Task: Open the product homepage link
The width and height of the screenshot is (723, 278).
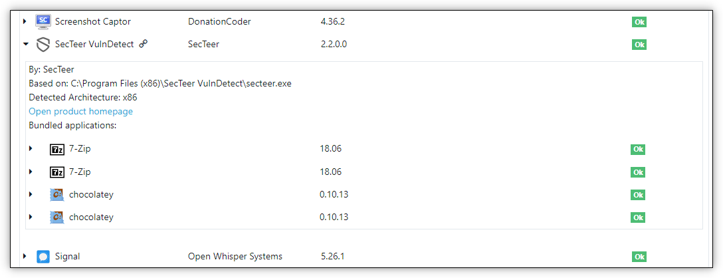Action: pyautogui.click(x=80, y=111)
